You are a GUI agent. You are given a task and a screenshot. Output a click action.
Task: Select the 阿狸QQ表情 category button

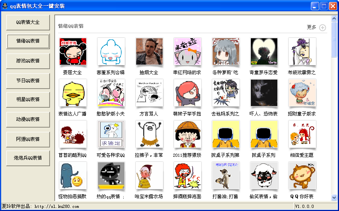(28, 140)
